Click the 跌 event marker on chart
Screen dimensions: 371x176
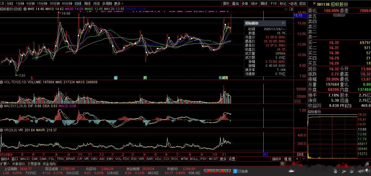[x=145, y=78]
